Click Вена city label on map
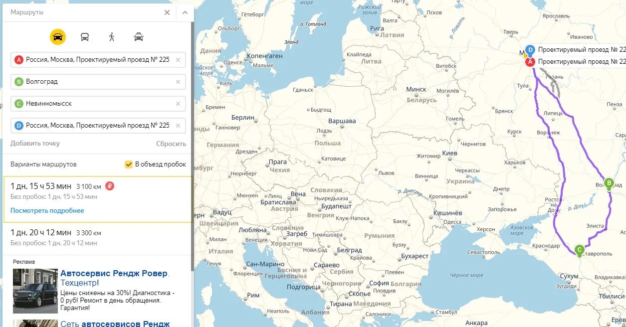 298,194
